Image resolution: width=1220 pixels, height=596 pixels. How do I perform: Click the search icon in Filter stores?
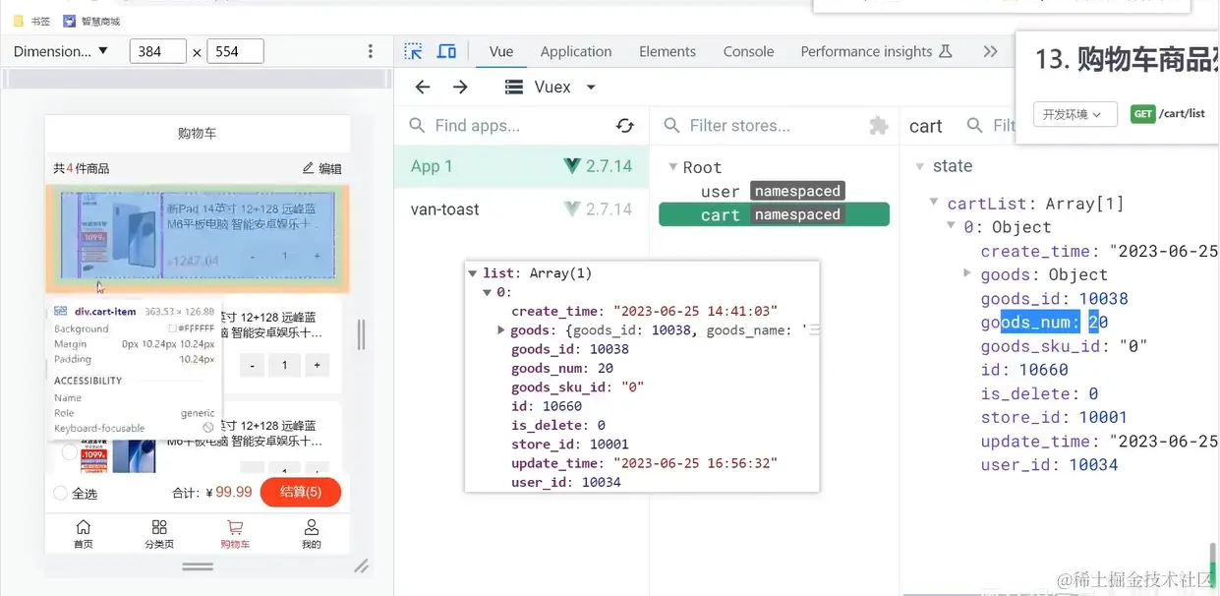pos(672,125)
